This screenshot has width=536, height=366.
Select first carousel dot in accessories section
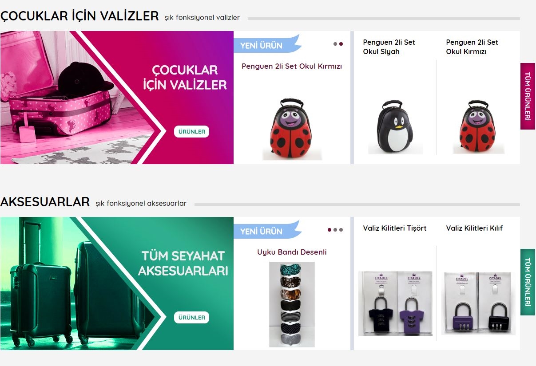coord(330,230)
